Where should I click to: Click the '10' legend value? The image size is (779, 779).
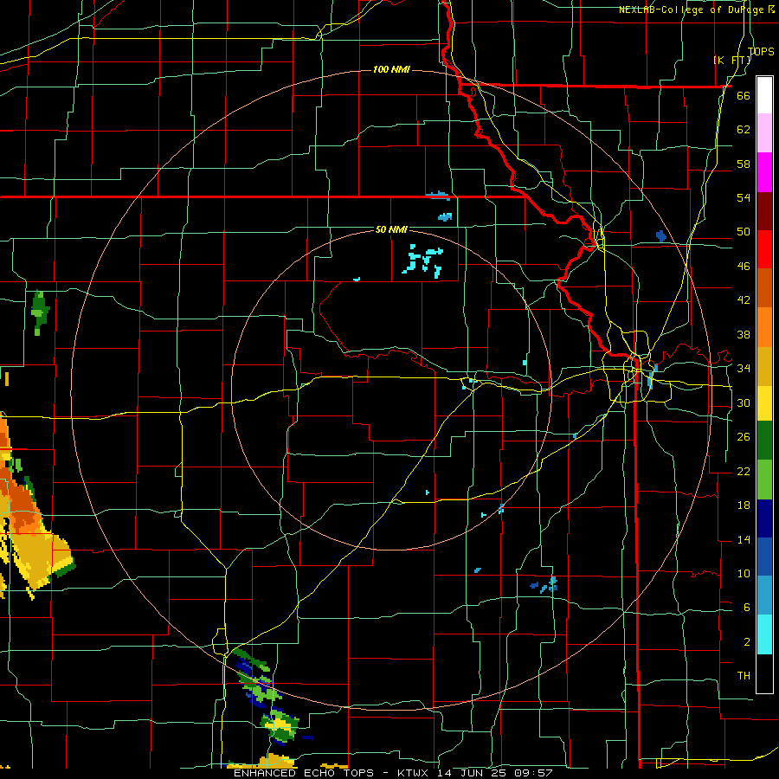744,573
